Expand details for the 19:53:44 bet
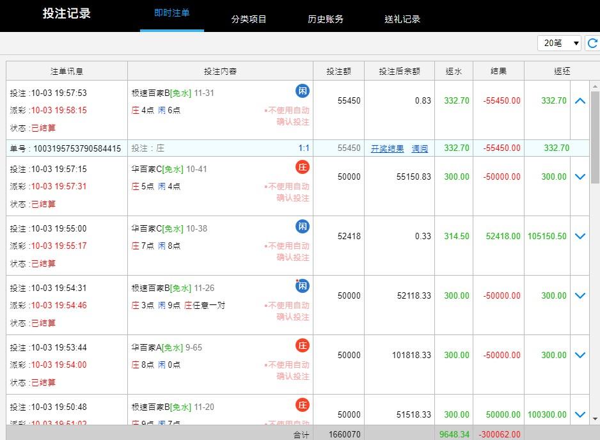 click(x=580, y=356)
